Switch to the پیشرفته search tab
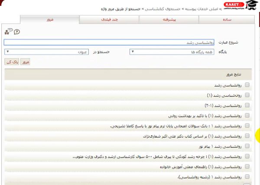 (169, 19)
